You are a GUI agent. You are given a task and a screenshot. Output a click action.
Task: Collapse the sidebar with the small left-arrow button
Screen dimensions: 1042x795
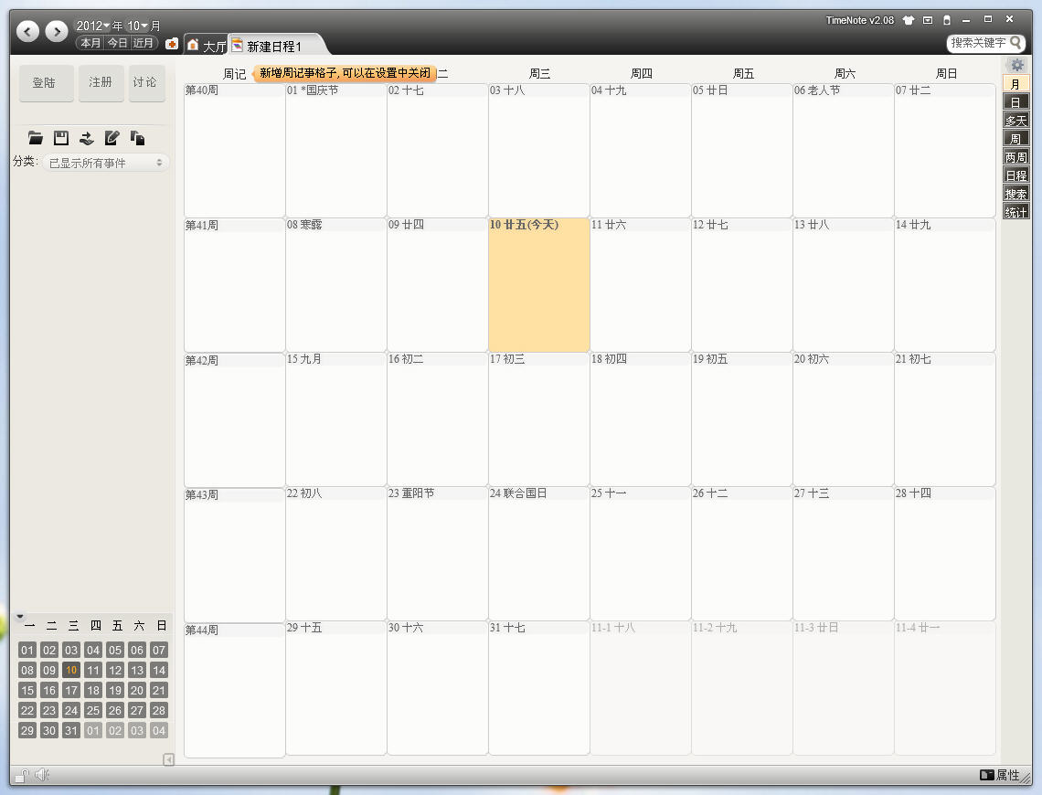169,759
